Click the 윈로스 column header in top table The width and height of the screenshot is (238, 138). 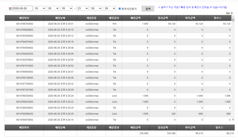[218, 18]
